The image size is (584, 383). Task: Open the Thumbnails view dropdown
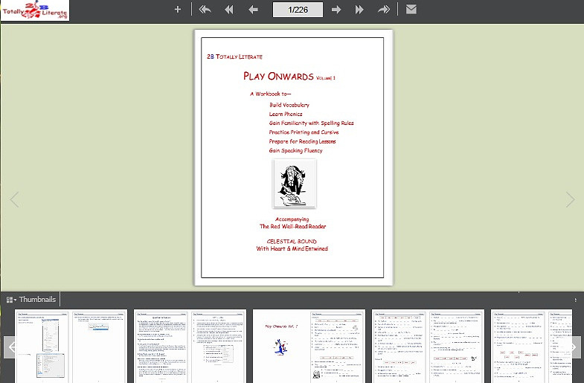click(31, 299)
